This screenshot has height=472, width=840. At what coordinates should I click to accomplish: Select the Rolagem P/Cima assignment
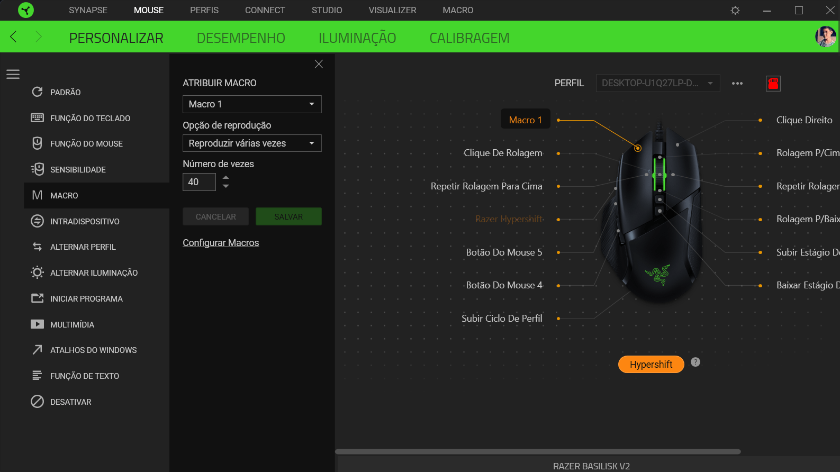[x=808, y=153]
